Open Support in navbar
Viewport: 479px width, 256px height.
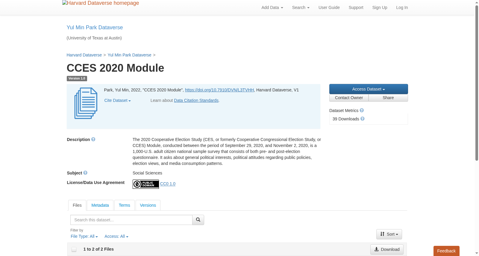pyautogui.click(x=356, y=7)
